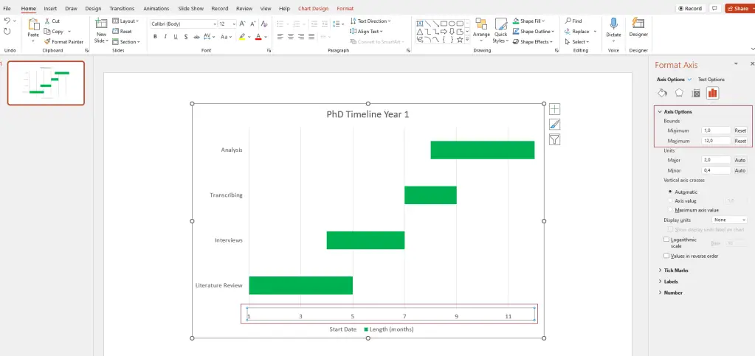The width and height of the screenshot is (755, 356).
Task: Select the Axis value radio button
Action: point(670,200)
